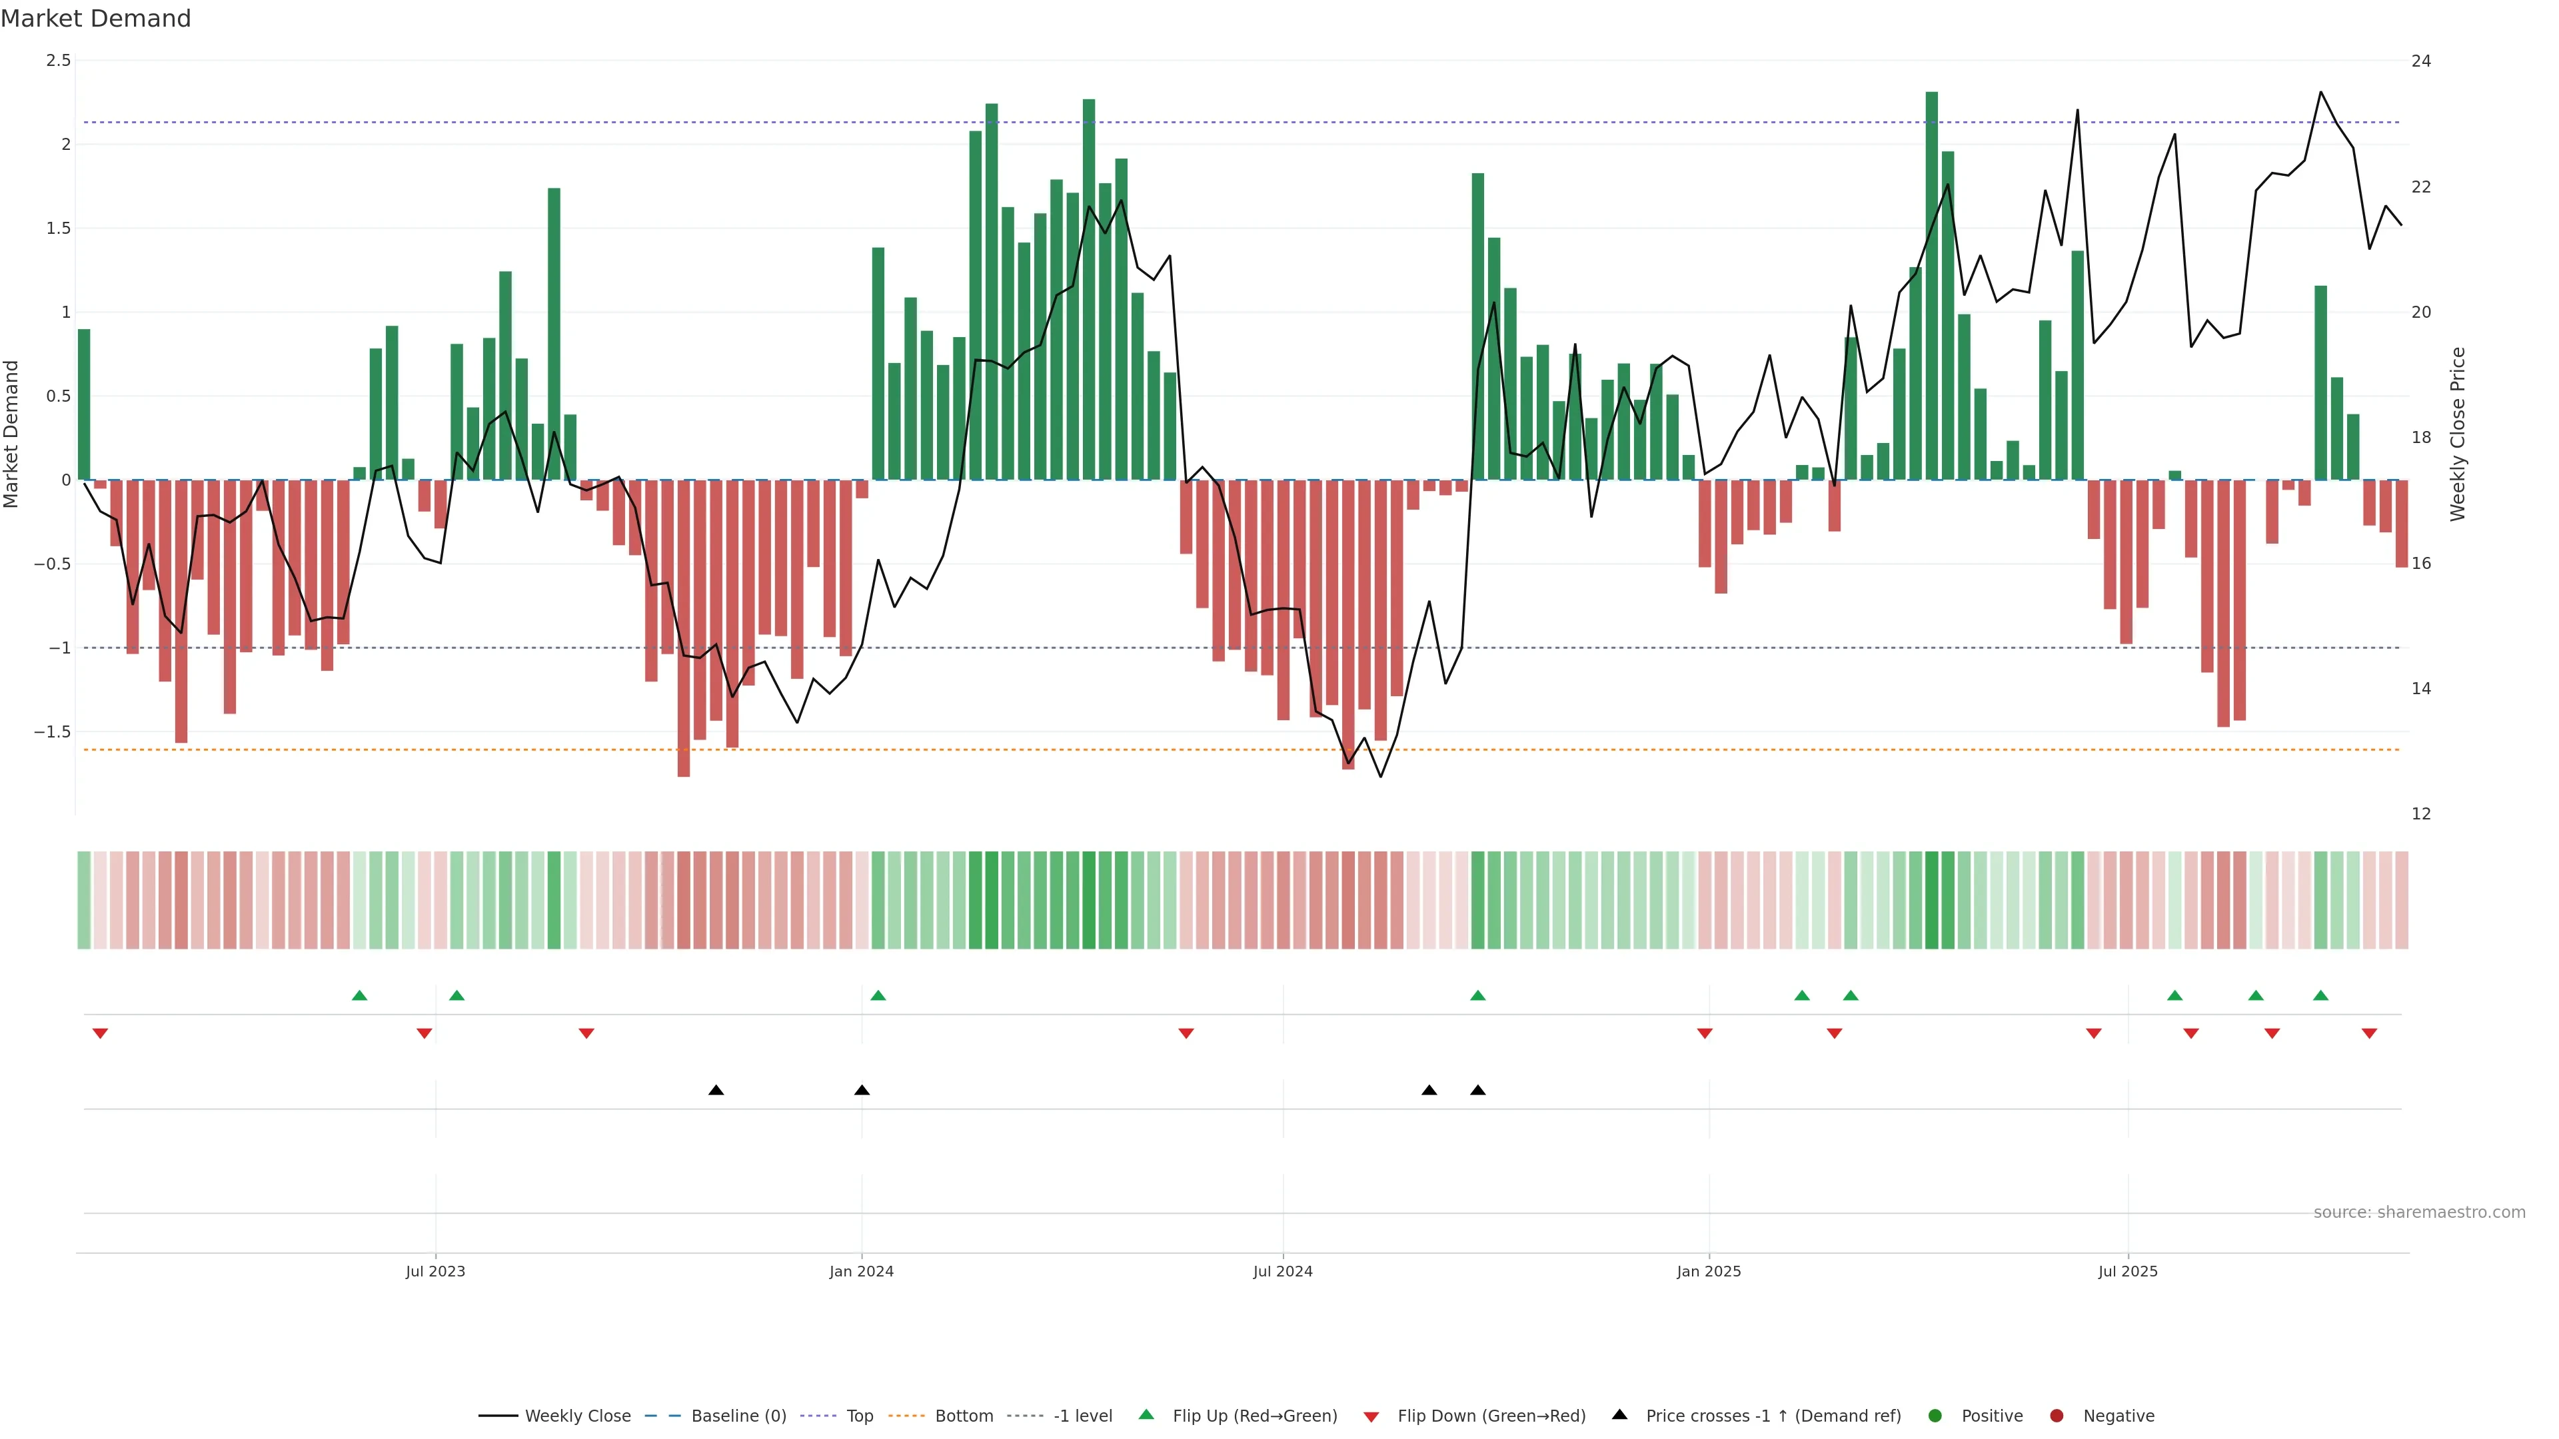Click the Jul 2023 x-axis label
This screenshot has width=2559, height=1439.
coord(435,1271)
